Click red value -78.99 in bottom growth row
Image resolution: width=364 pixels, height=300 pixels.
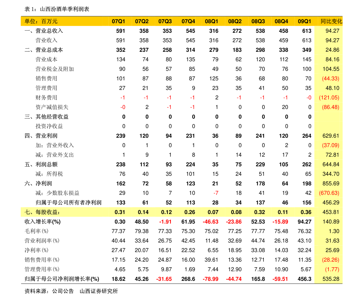tap(211, 279)
